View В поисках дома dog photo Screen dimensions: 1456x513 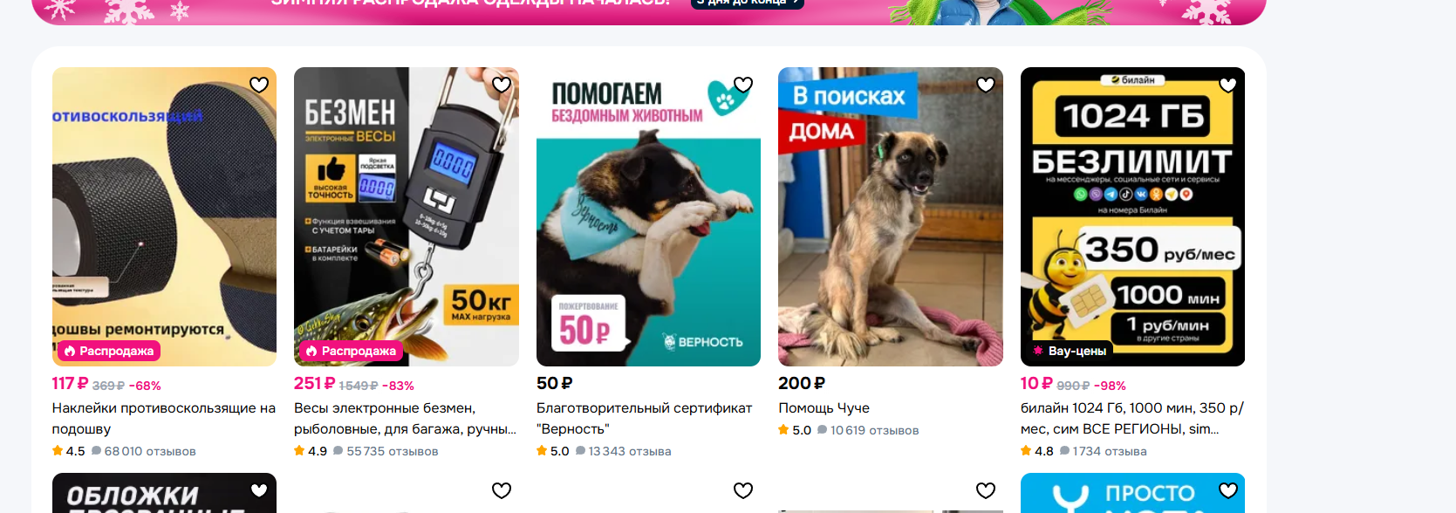point(891,216)
